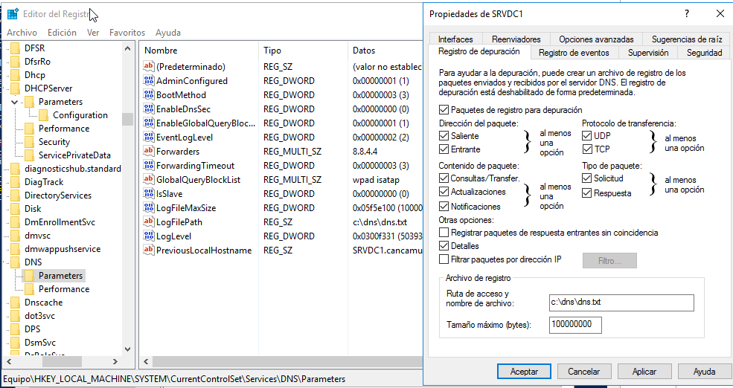Click the Forwarders multi-string value icon
The width and height of the screenshot is (733, 388).
[x=147, y=152]
